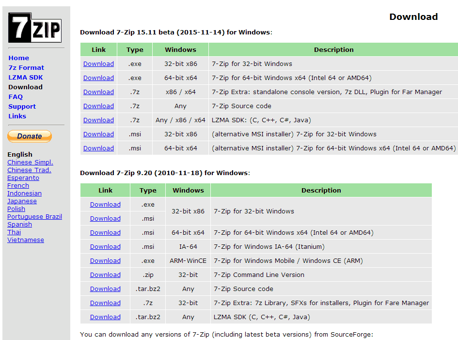The width and height of the screenshot is (458, 340).
Task: Click 'ARM-WinCE' cell in 9.20 table
Action: 188,260
